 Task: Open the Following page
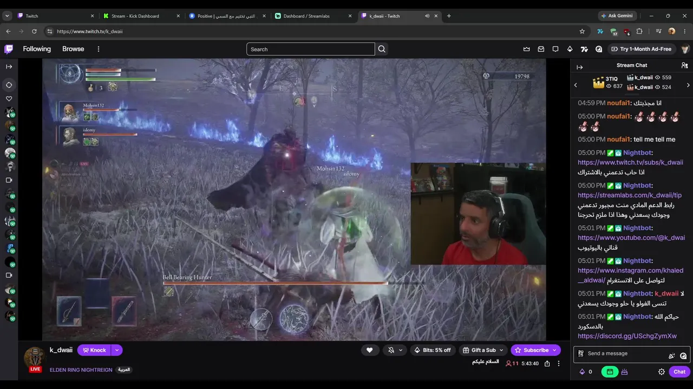tap(37, 49)
